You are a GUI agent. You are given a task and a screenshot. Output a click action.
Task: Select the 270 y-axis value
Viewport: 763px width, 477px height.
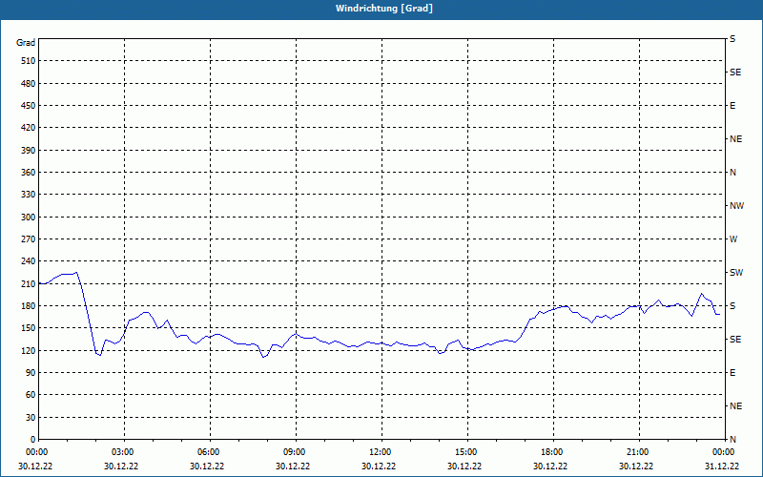tap(29, 239)
